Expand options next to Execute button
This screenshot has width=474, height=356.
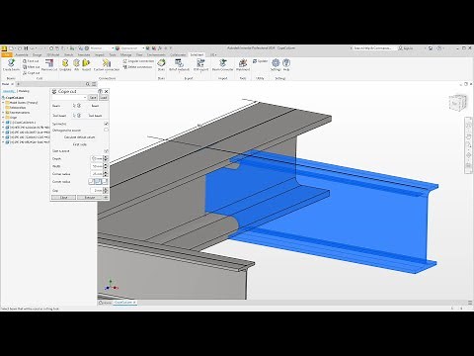tap(106, 198)
